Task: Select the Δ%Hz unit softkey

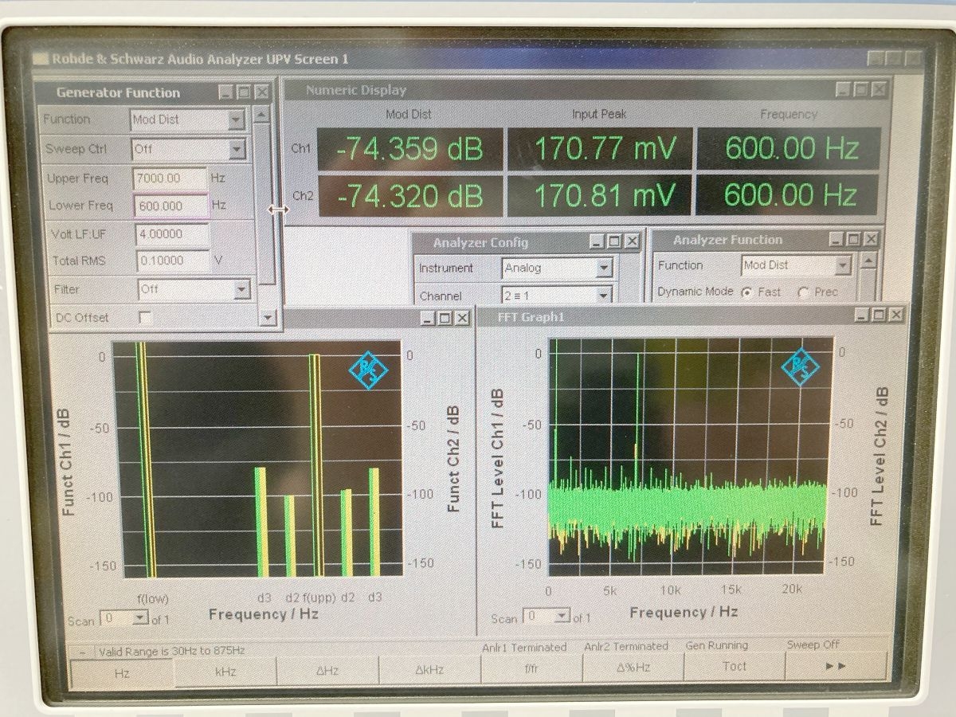Action: click(633, 668)
